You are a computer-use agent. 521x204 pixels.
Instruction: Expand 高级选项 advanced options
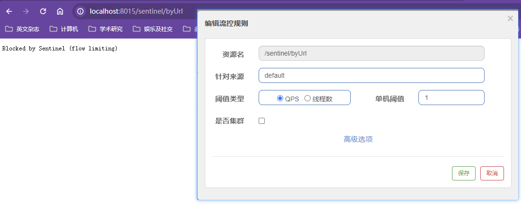pyautogui.click(x=358, y=139)
